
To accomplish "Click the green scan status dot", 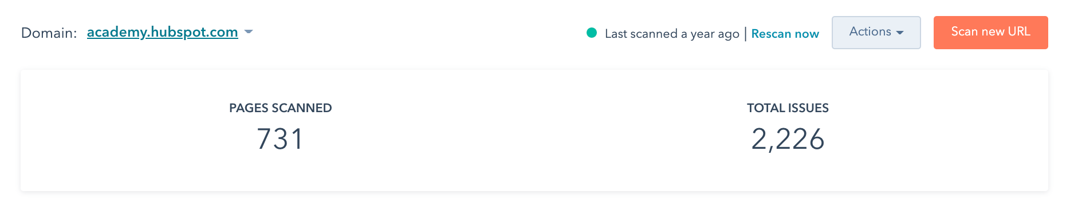I will coord(592,33).
